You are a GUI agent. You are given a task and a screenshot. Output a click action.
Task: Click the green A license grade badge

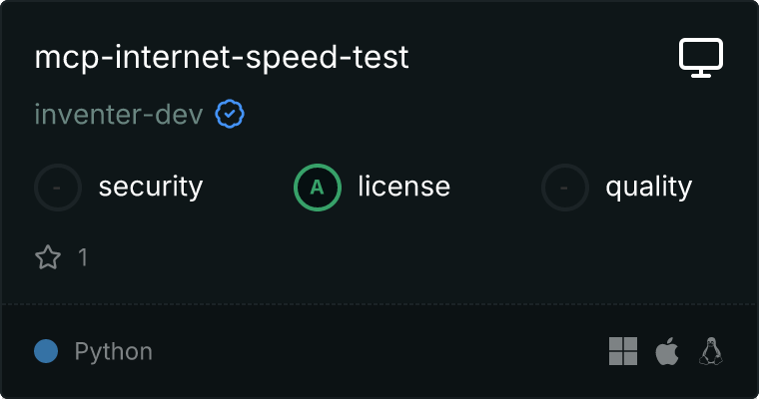318,187
